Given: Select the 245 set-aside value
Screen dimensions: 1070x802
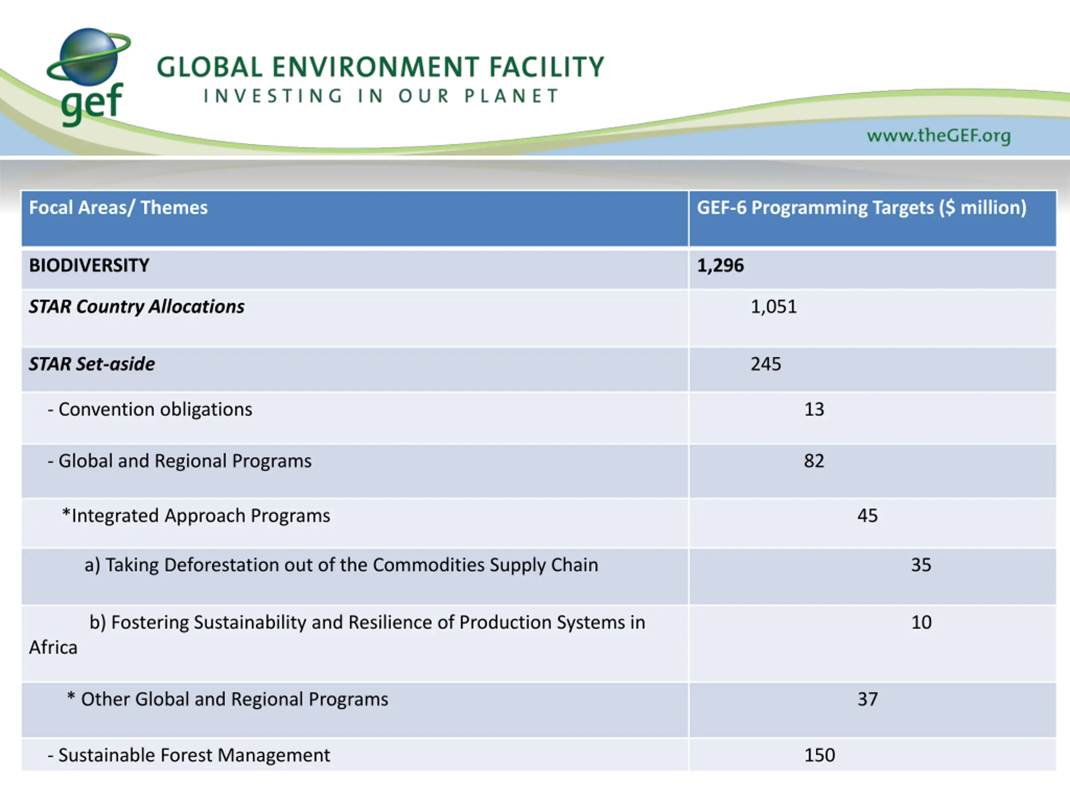Looking at the screenshot, I should tap(765, 364).
